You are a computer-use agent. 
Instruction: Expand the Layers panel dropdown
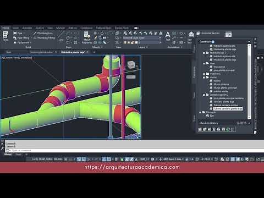[143, 47]
